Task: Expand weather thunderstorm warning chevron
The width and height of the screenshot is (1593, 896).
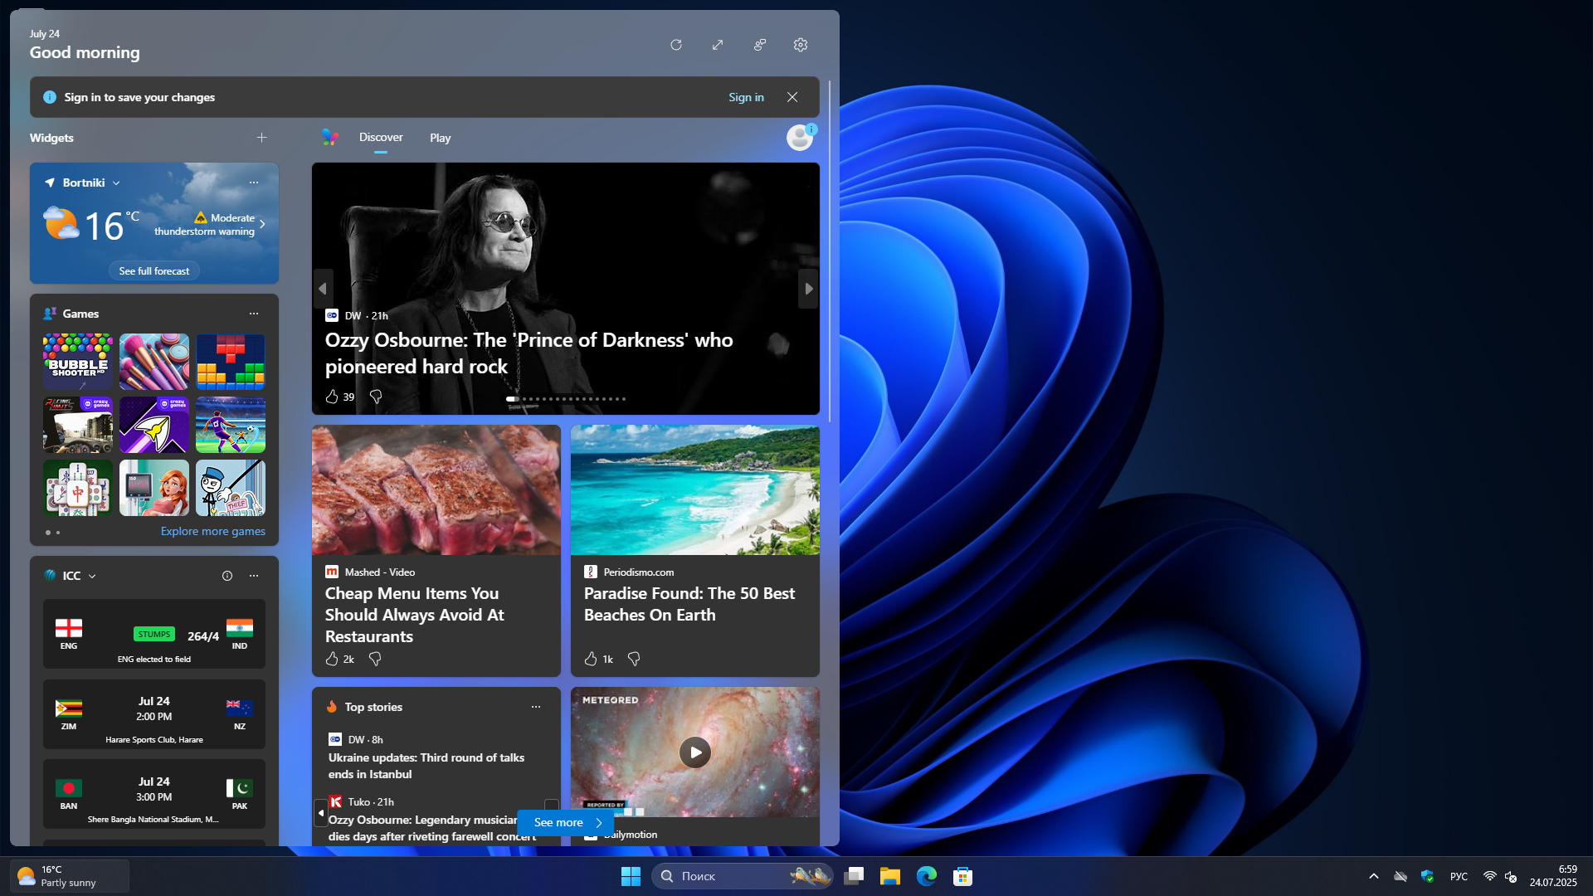Action: [x=262, y=224]
